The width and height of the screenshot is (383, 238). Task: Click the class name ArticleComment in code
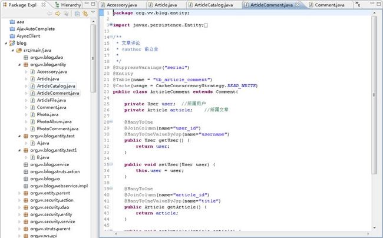[x=170, y=92]
